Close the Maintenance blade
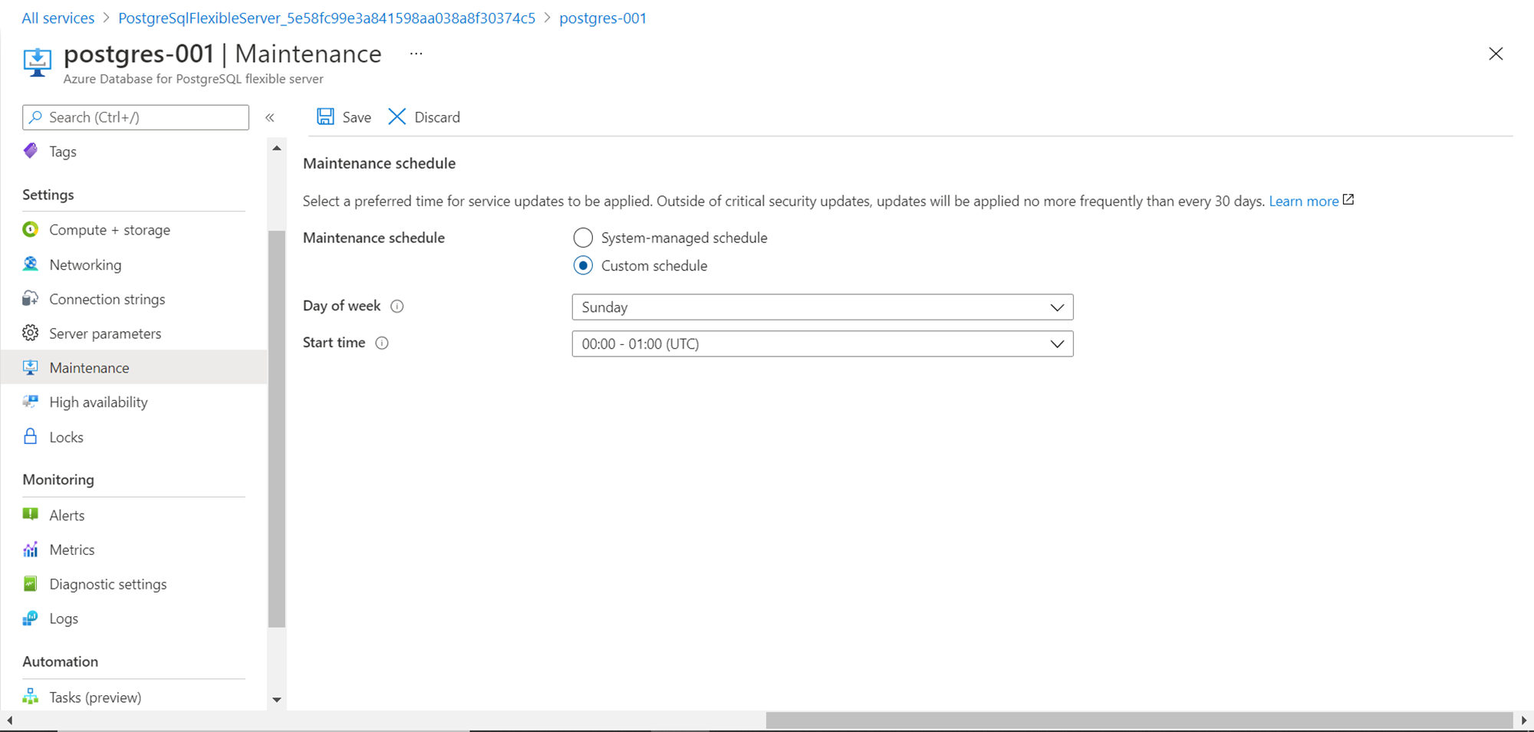The width and height of the screenshot is (1534, 732). click(1496, 54)
